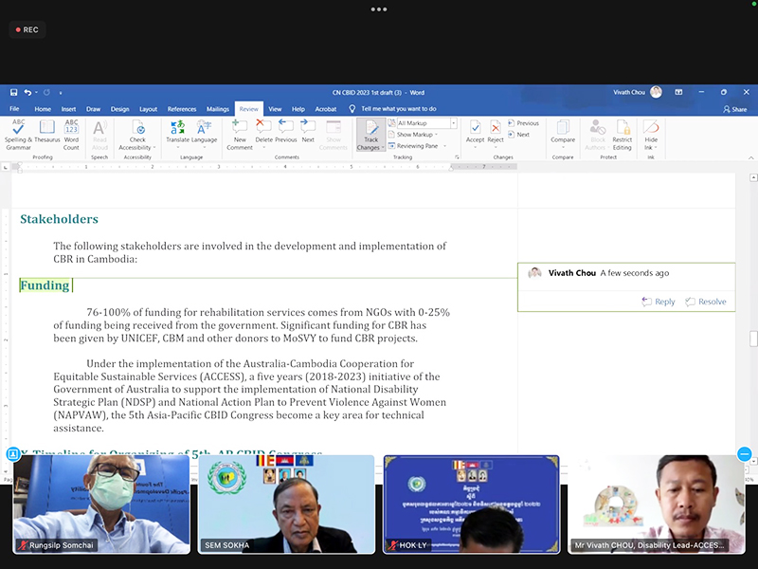Open the References tab
This screenshot has width=758, height=569.
(x=182, y=109)
